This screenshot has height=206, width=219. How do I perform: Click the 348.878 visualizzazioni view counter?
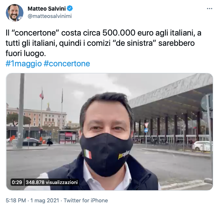[x=52, y=182]
